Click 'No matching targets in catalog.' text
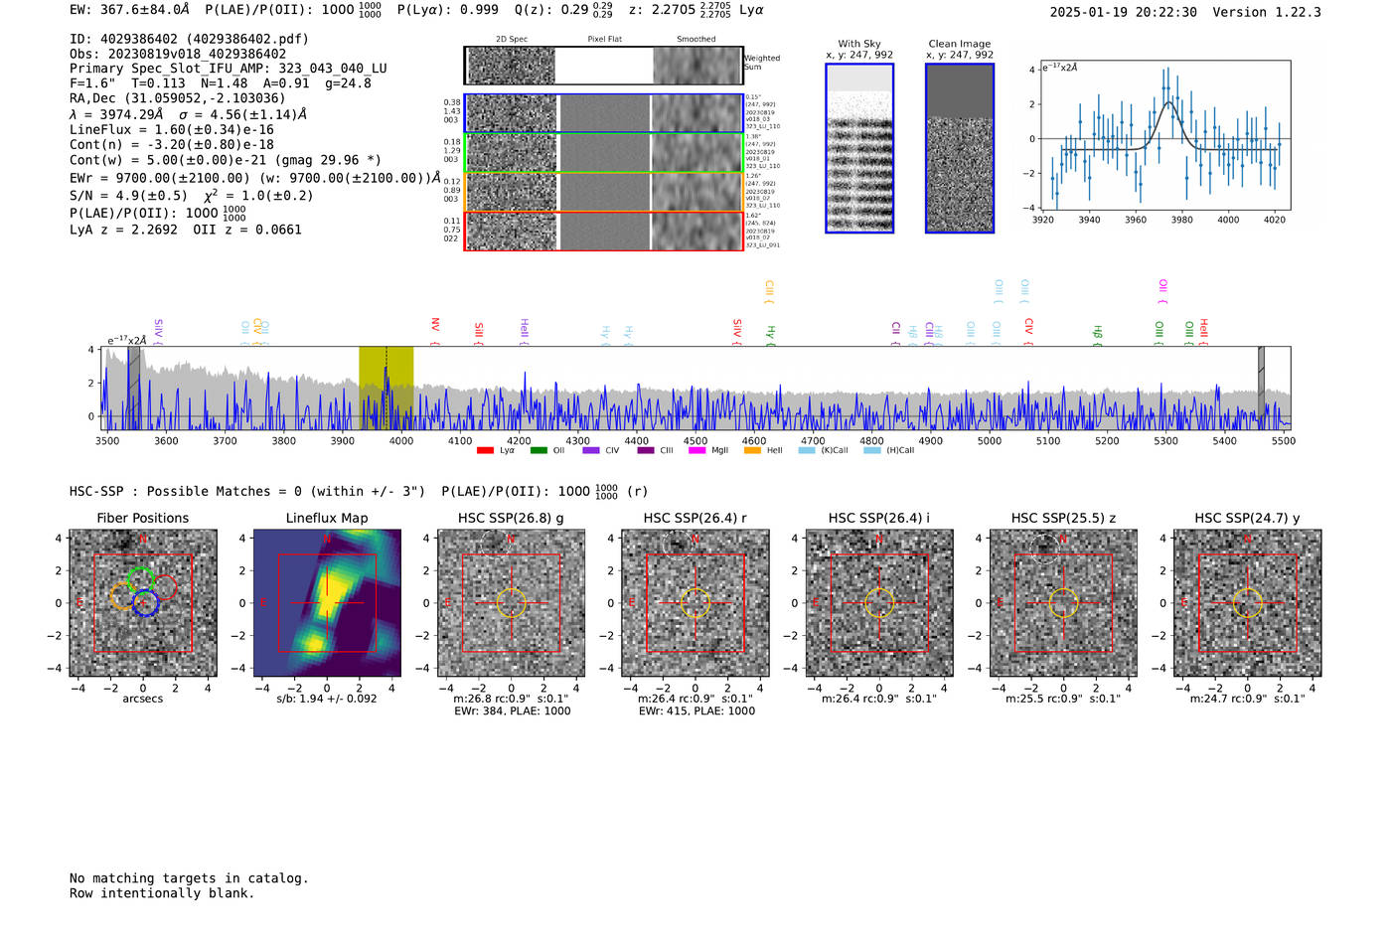Image resolution: width=1391 pixels, height=947 pixels. (x=189, y=878)
